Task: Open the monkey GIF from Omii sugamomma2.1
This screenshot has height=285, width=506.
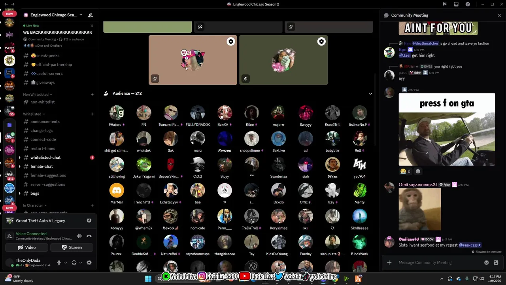Action: [419, 209]
